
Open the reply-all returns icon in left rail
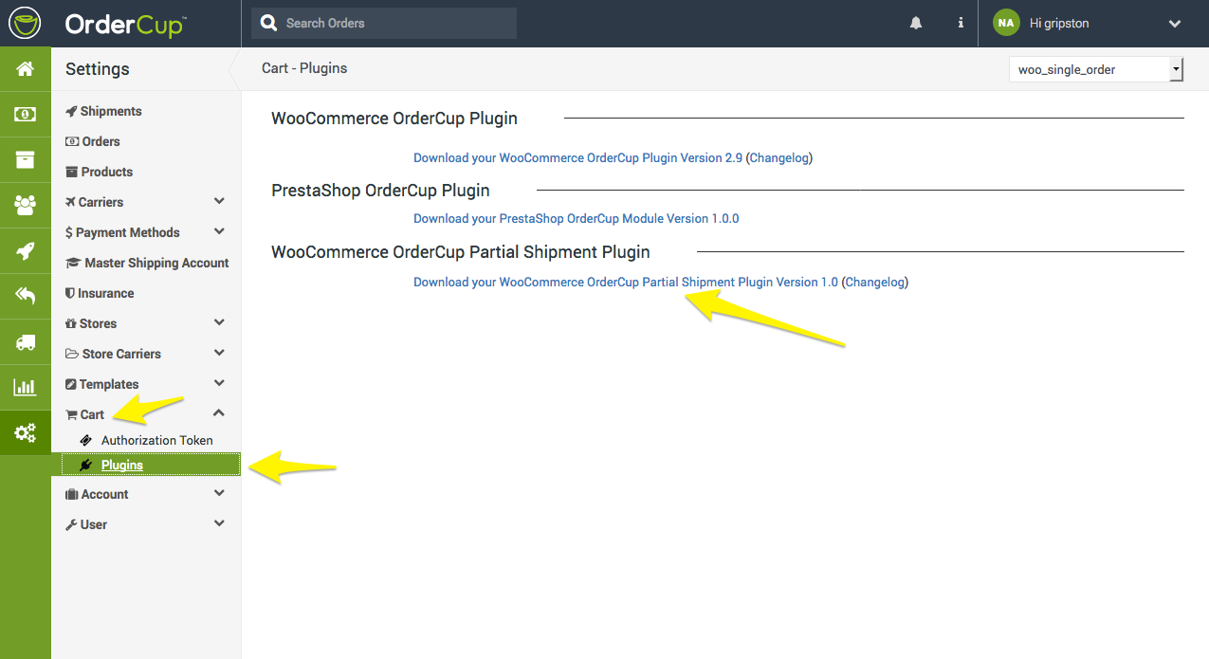[x=26, y=297]
